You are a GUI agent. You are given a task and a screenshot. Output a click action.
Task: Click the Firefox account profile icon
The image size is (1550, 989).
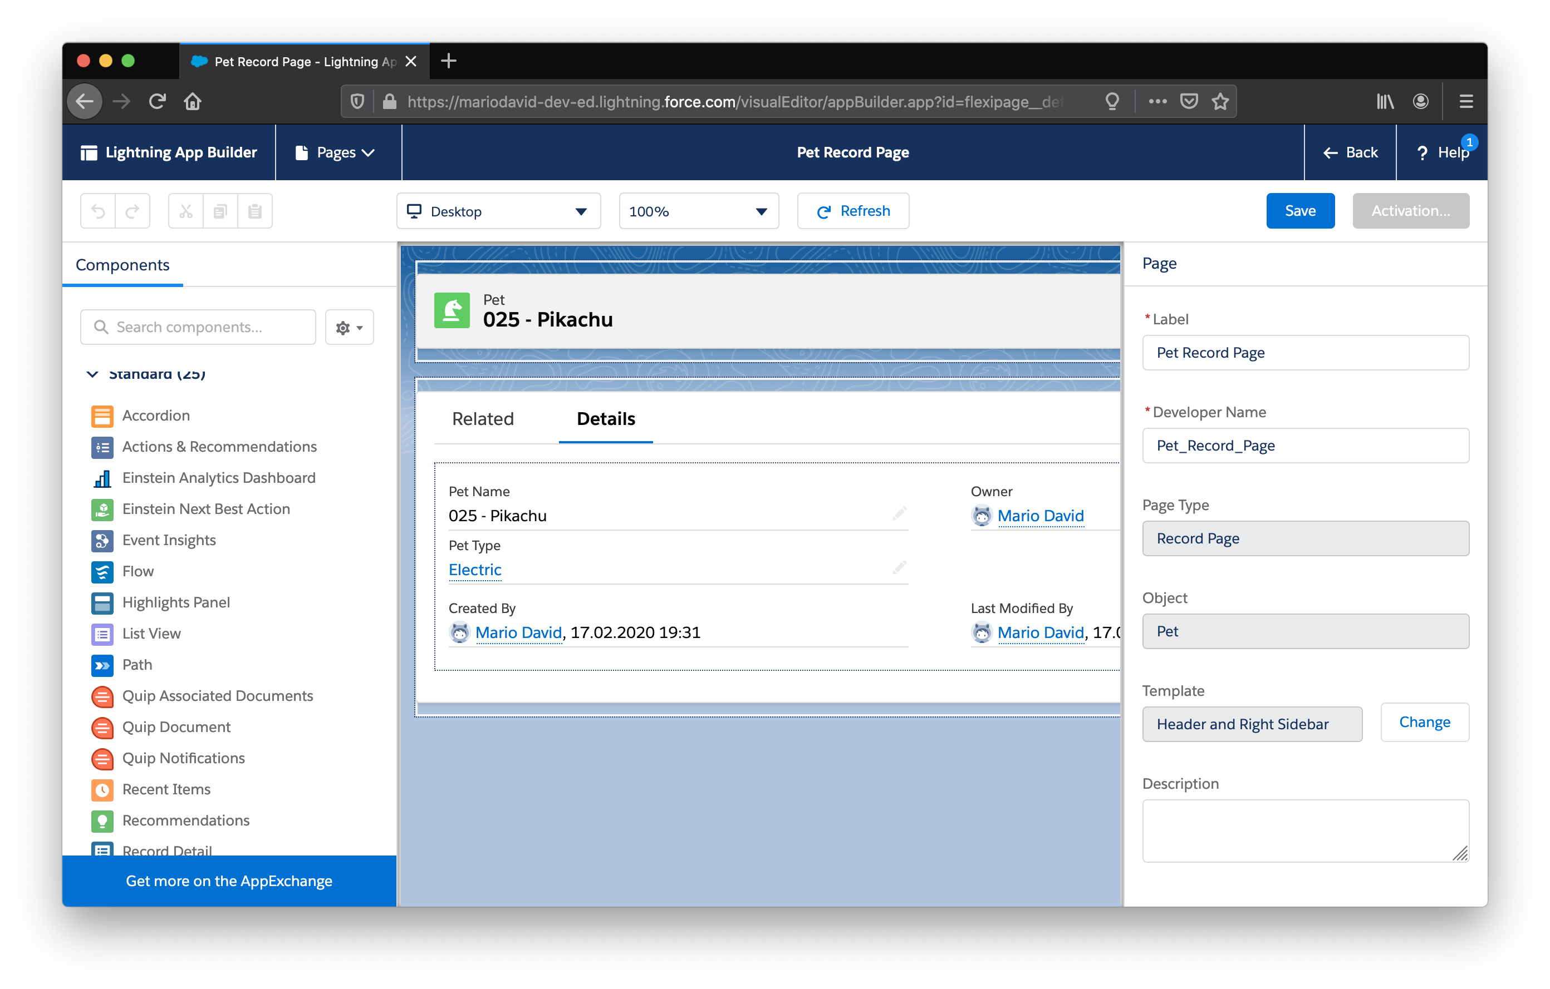tap(1421, 101)
